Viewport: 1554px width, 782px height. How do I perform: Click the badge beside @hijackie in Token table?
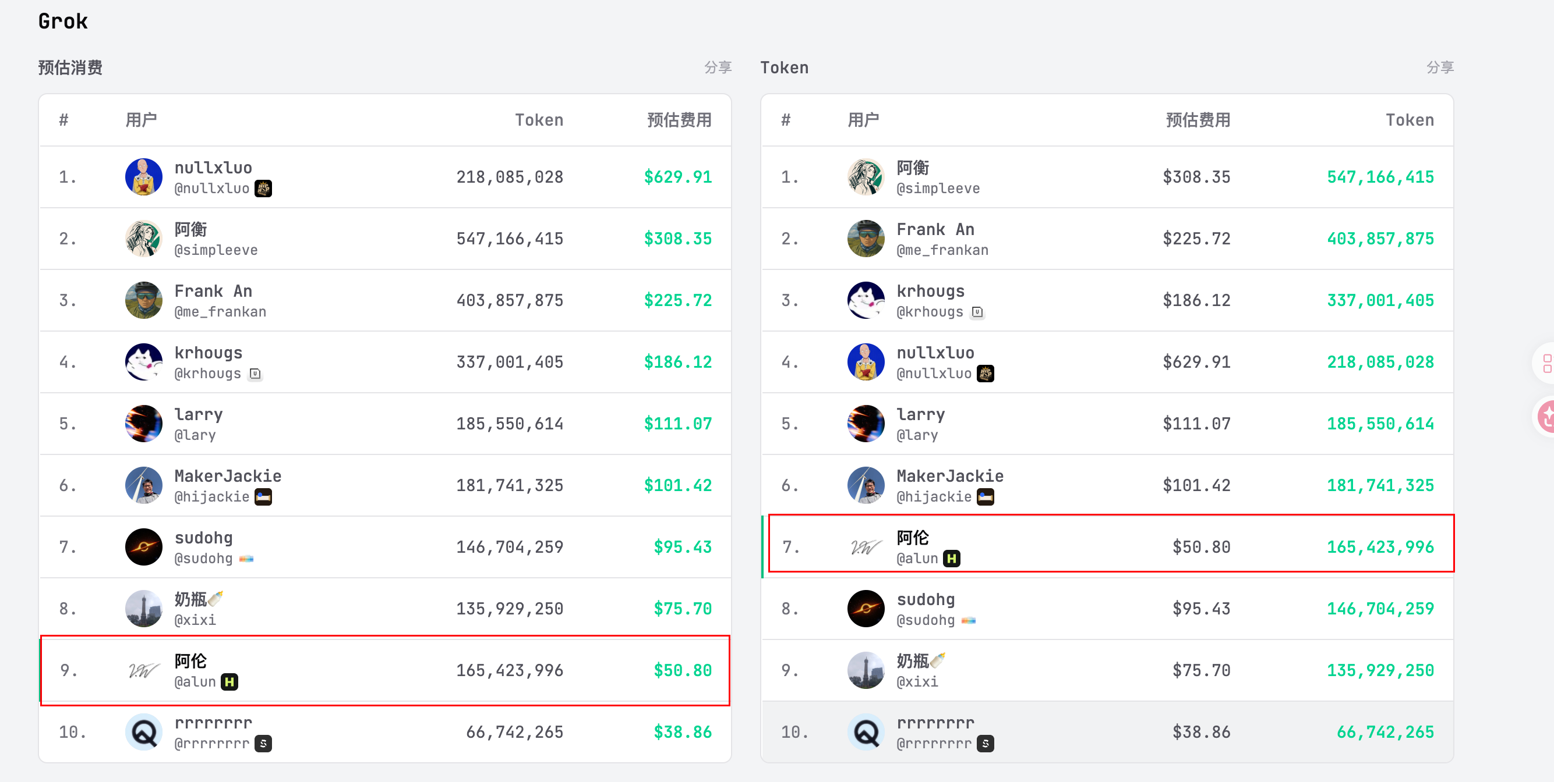pyautogui.click(x=985, y=497)
